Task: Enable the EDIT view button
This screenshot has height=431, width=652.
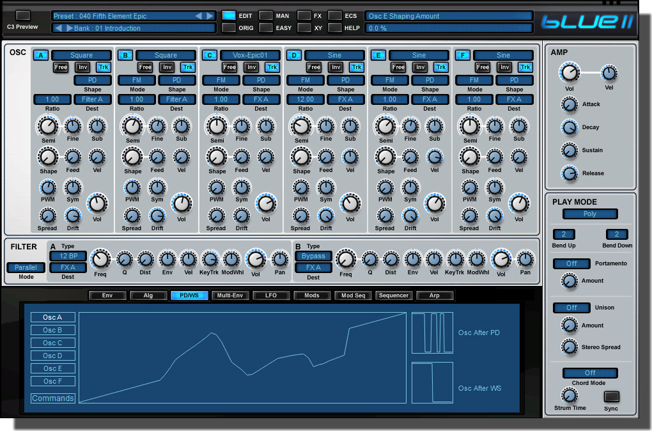Action: [x=228, y=15]
